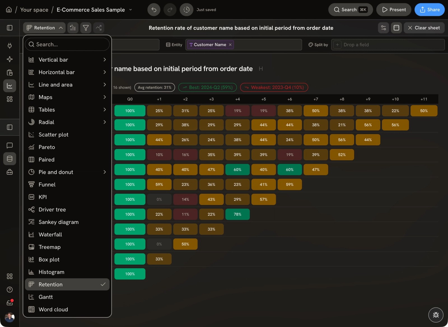Open the Search ⌘K button

click(x=351, y=10)
